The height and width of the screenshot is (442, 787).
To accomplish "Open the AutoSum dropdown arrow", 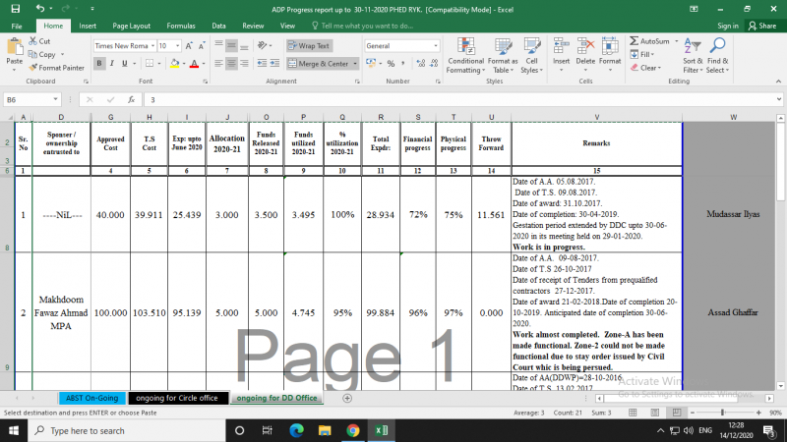I will [676, 41].
